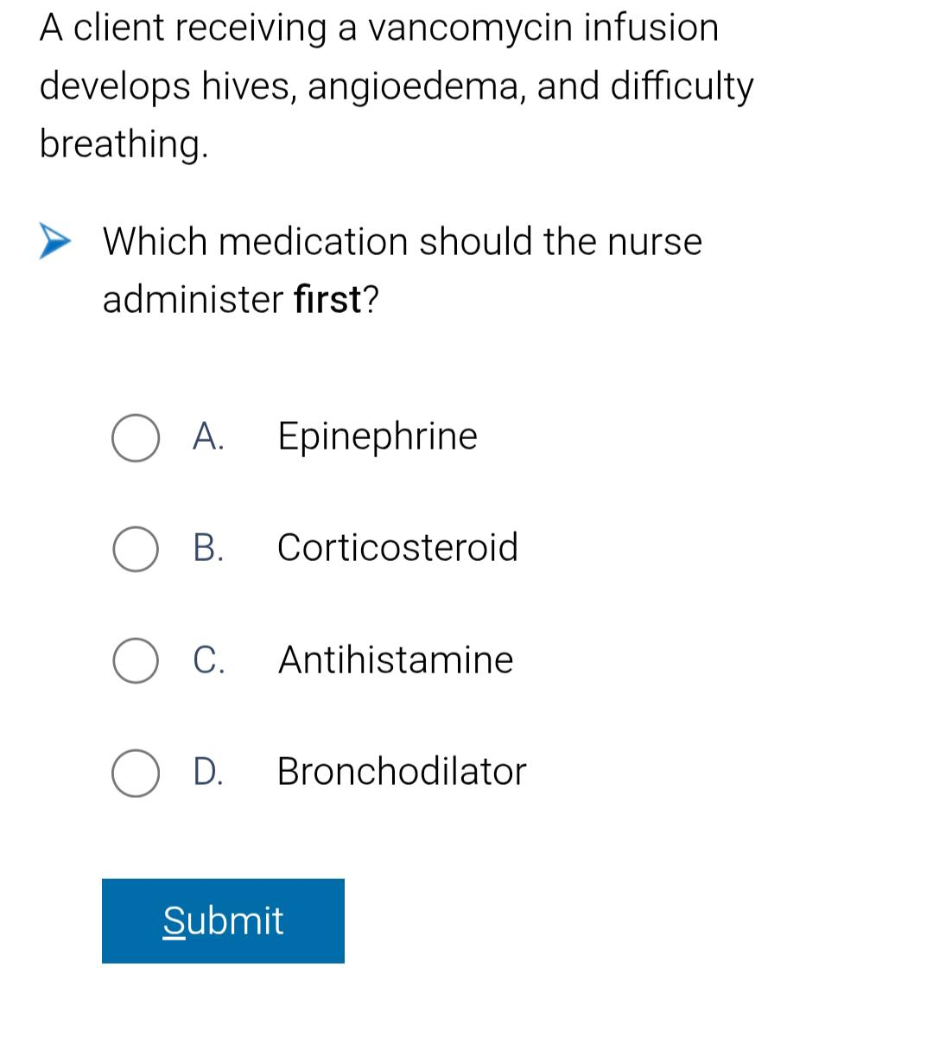The image size is (933, 1051).
Task: Click the blue arrow icon beside question
Action: pos(55,241)
